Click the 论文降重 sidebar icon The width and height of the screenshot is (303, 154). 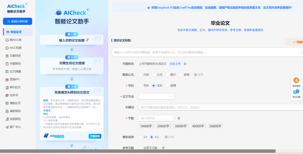pos(7,72)
